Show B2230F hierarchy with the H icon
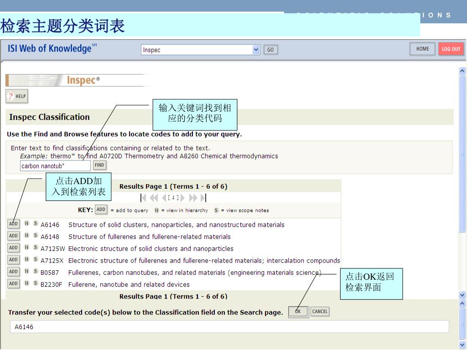The width and height of the screenshot is (467, 350). pos(27,283)
